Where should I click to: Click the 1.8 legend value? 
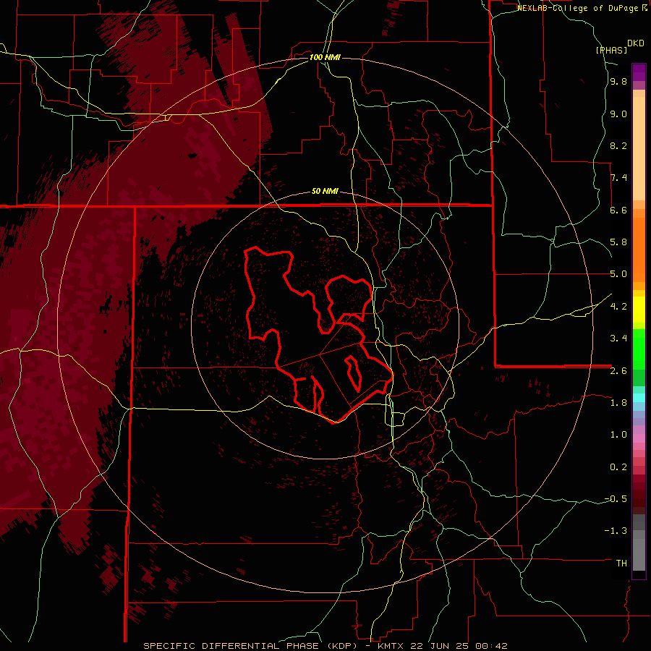coord(618,403)
